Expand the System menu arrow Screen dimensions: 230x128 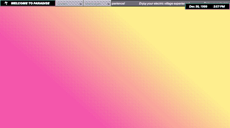tap(80, 4)
